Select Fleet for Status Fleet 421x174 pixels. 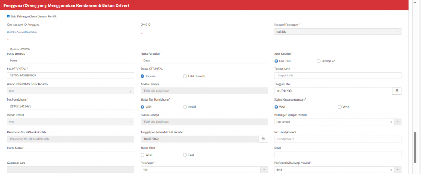[x=185, y=155]
